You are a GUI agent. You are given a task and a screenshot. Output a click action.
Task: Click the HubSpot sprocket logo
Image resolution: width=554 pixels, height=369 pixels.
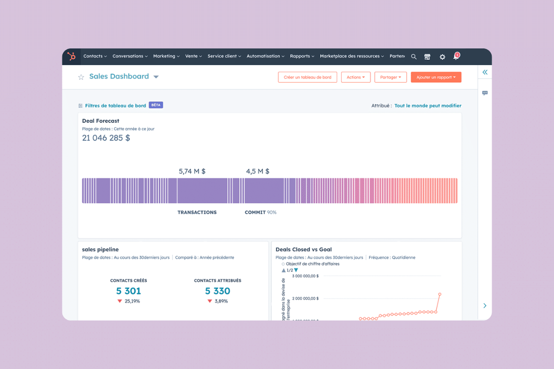click(x=72, y=56)
